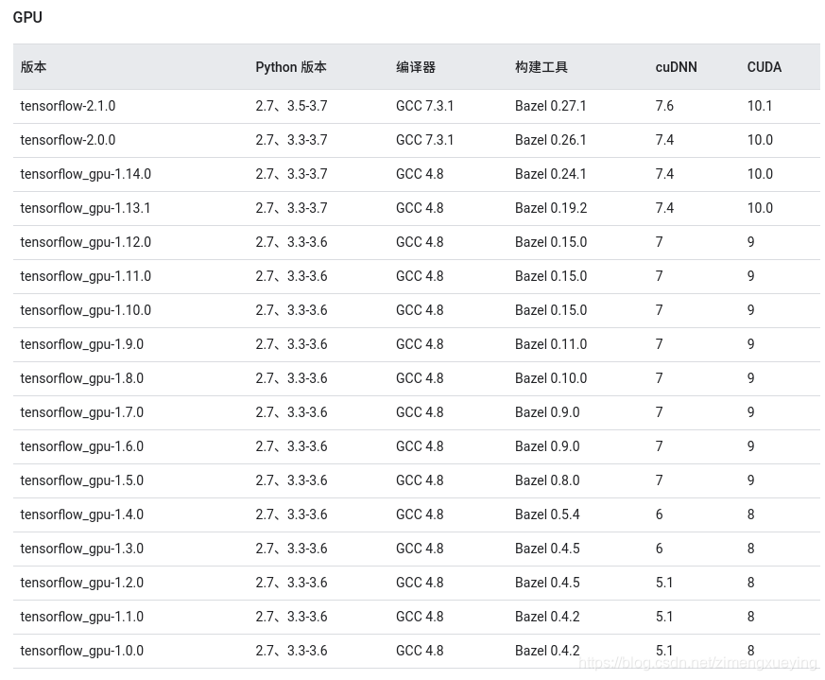The image size is (825, 680).
Task: Click Bazel 0.4.5 in tensorflow_gpu-1.3.0 row
Action: 547,549
